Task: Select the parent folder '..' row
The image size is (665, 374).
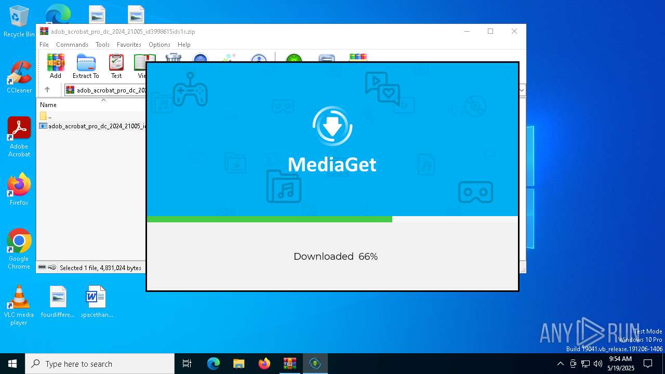Action: coord(91,116)
